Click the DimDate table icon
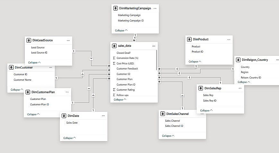 click(x=64, y=116)
